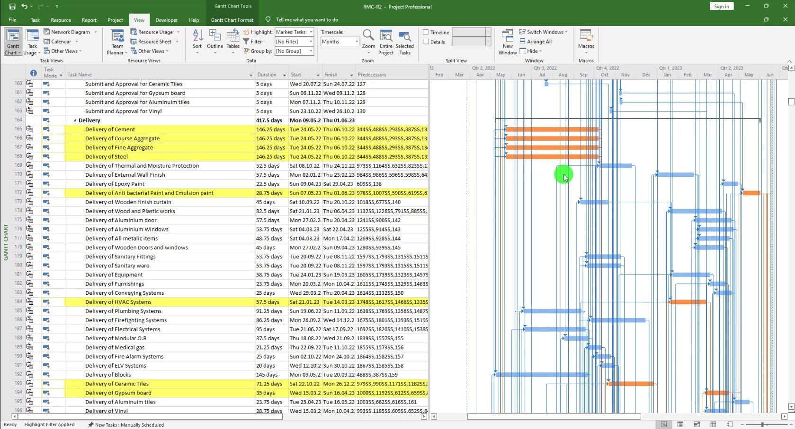Switch to the Gantt Chart Format tab
This screenshot has width=795, height=429.
coord(232,20)
